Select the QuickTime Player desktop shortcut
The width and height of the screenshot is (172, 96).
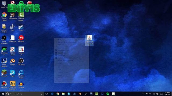click(x=21, y=74)
